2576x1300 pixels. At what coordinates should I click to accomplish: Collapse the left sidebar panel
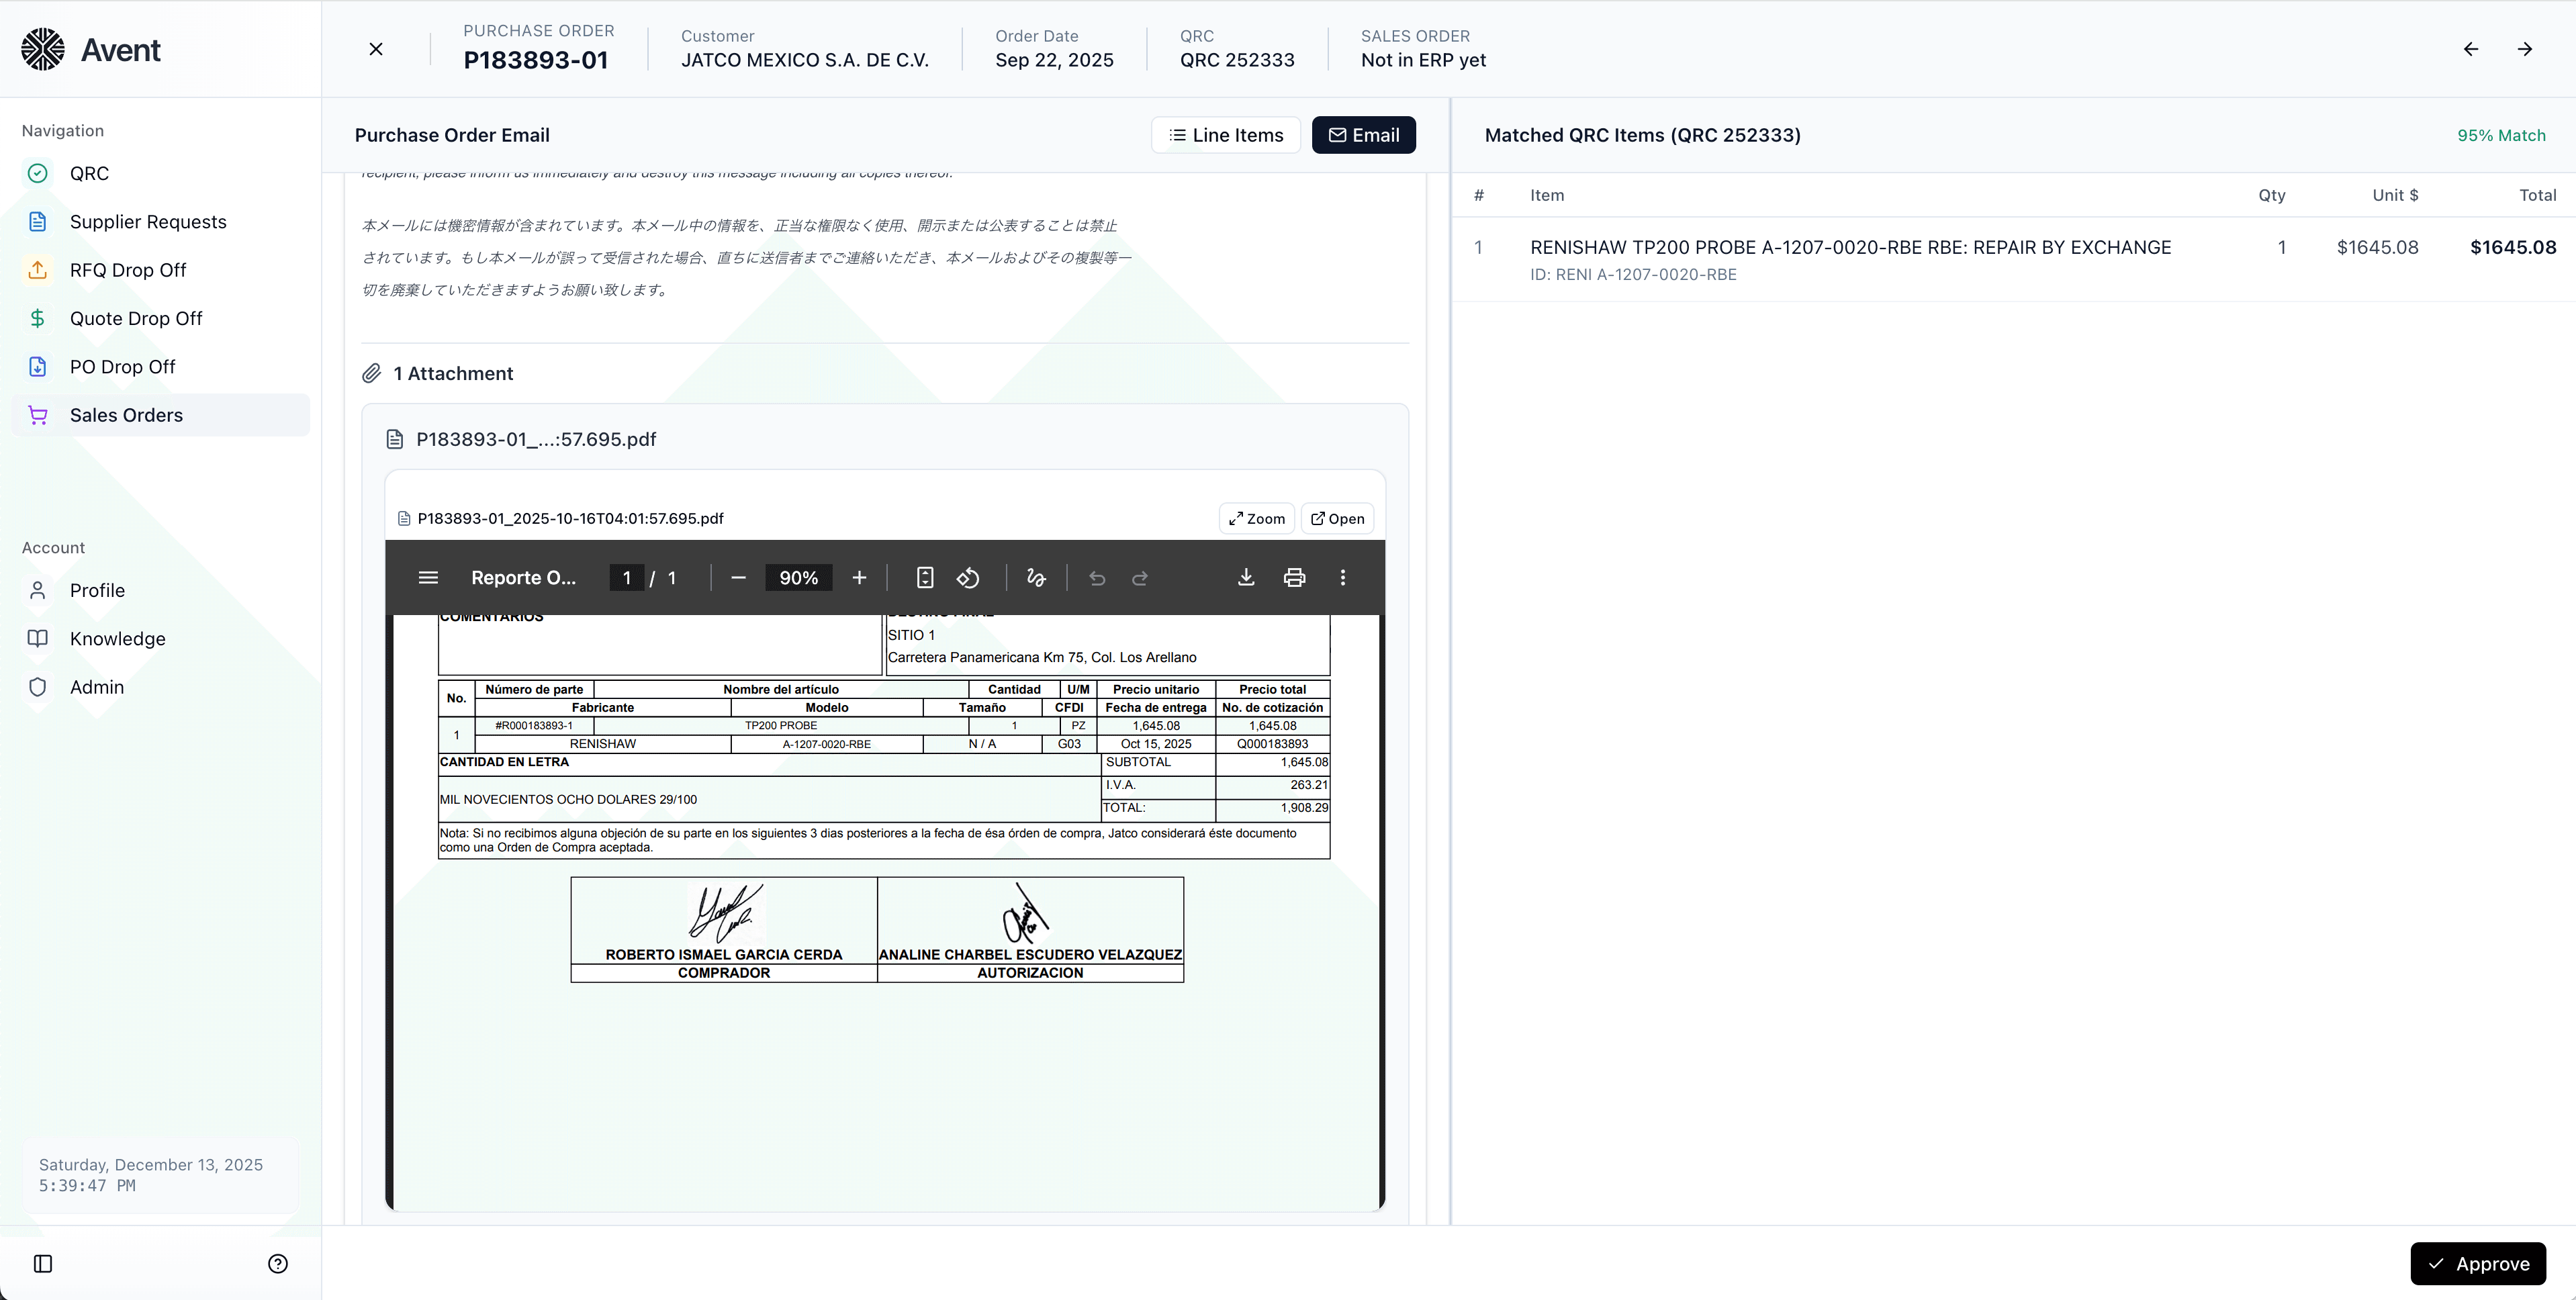tap(43, 1264)
